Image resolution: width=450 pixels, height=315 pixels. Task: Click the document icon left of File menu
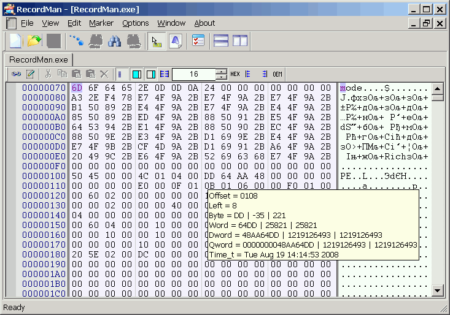(11, 23)
